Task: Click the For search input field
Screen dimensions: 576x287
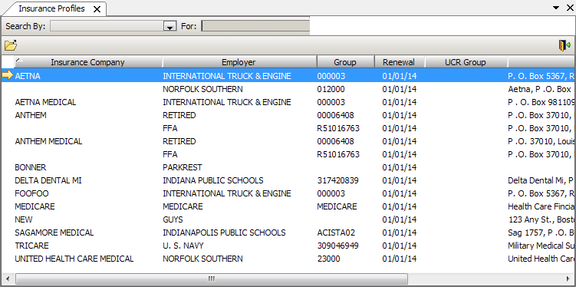Action: click(x=255, y=26)
